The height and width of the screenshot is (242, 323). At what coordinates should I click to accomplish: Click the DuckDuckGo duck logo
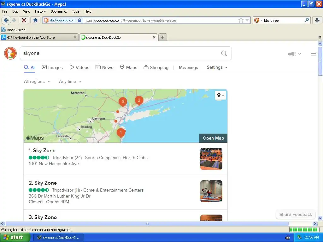pos(10,53)
